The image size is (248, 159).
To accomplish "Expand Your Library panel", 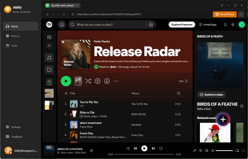I will coord(49,37).
